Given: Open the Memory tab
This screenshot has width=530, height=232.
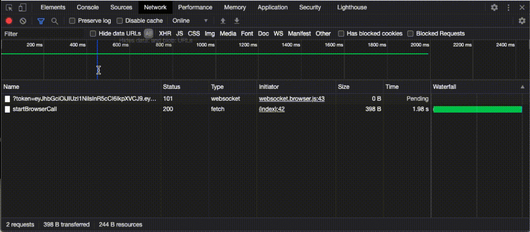Looking at the screenshot, I should pos(235,7).
